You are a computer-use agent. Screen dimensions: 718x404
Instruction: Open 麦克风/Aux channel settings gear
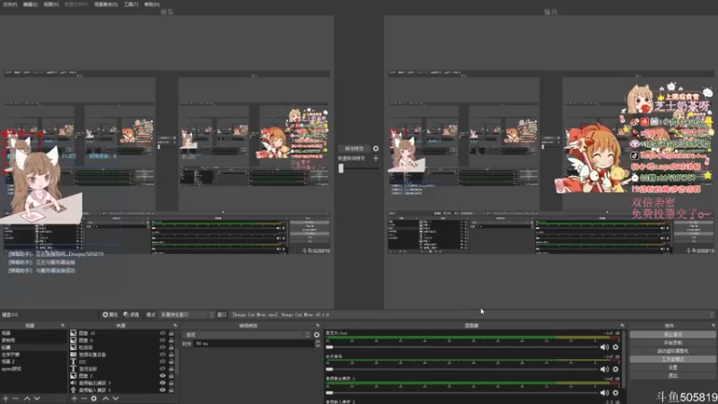point(616,347)
